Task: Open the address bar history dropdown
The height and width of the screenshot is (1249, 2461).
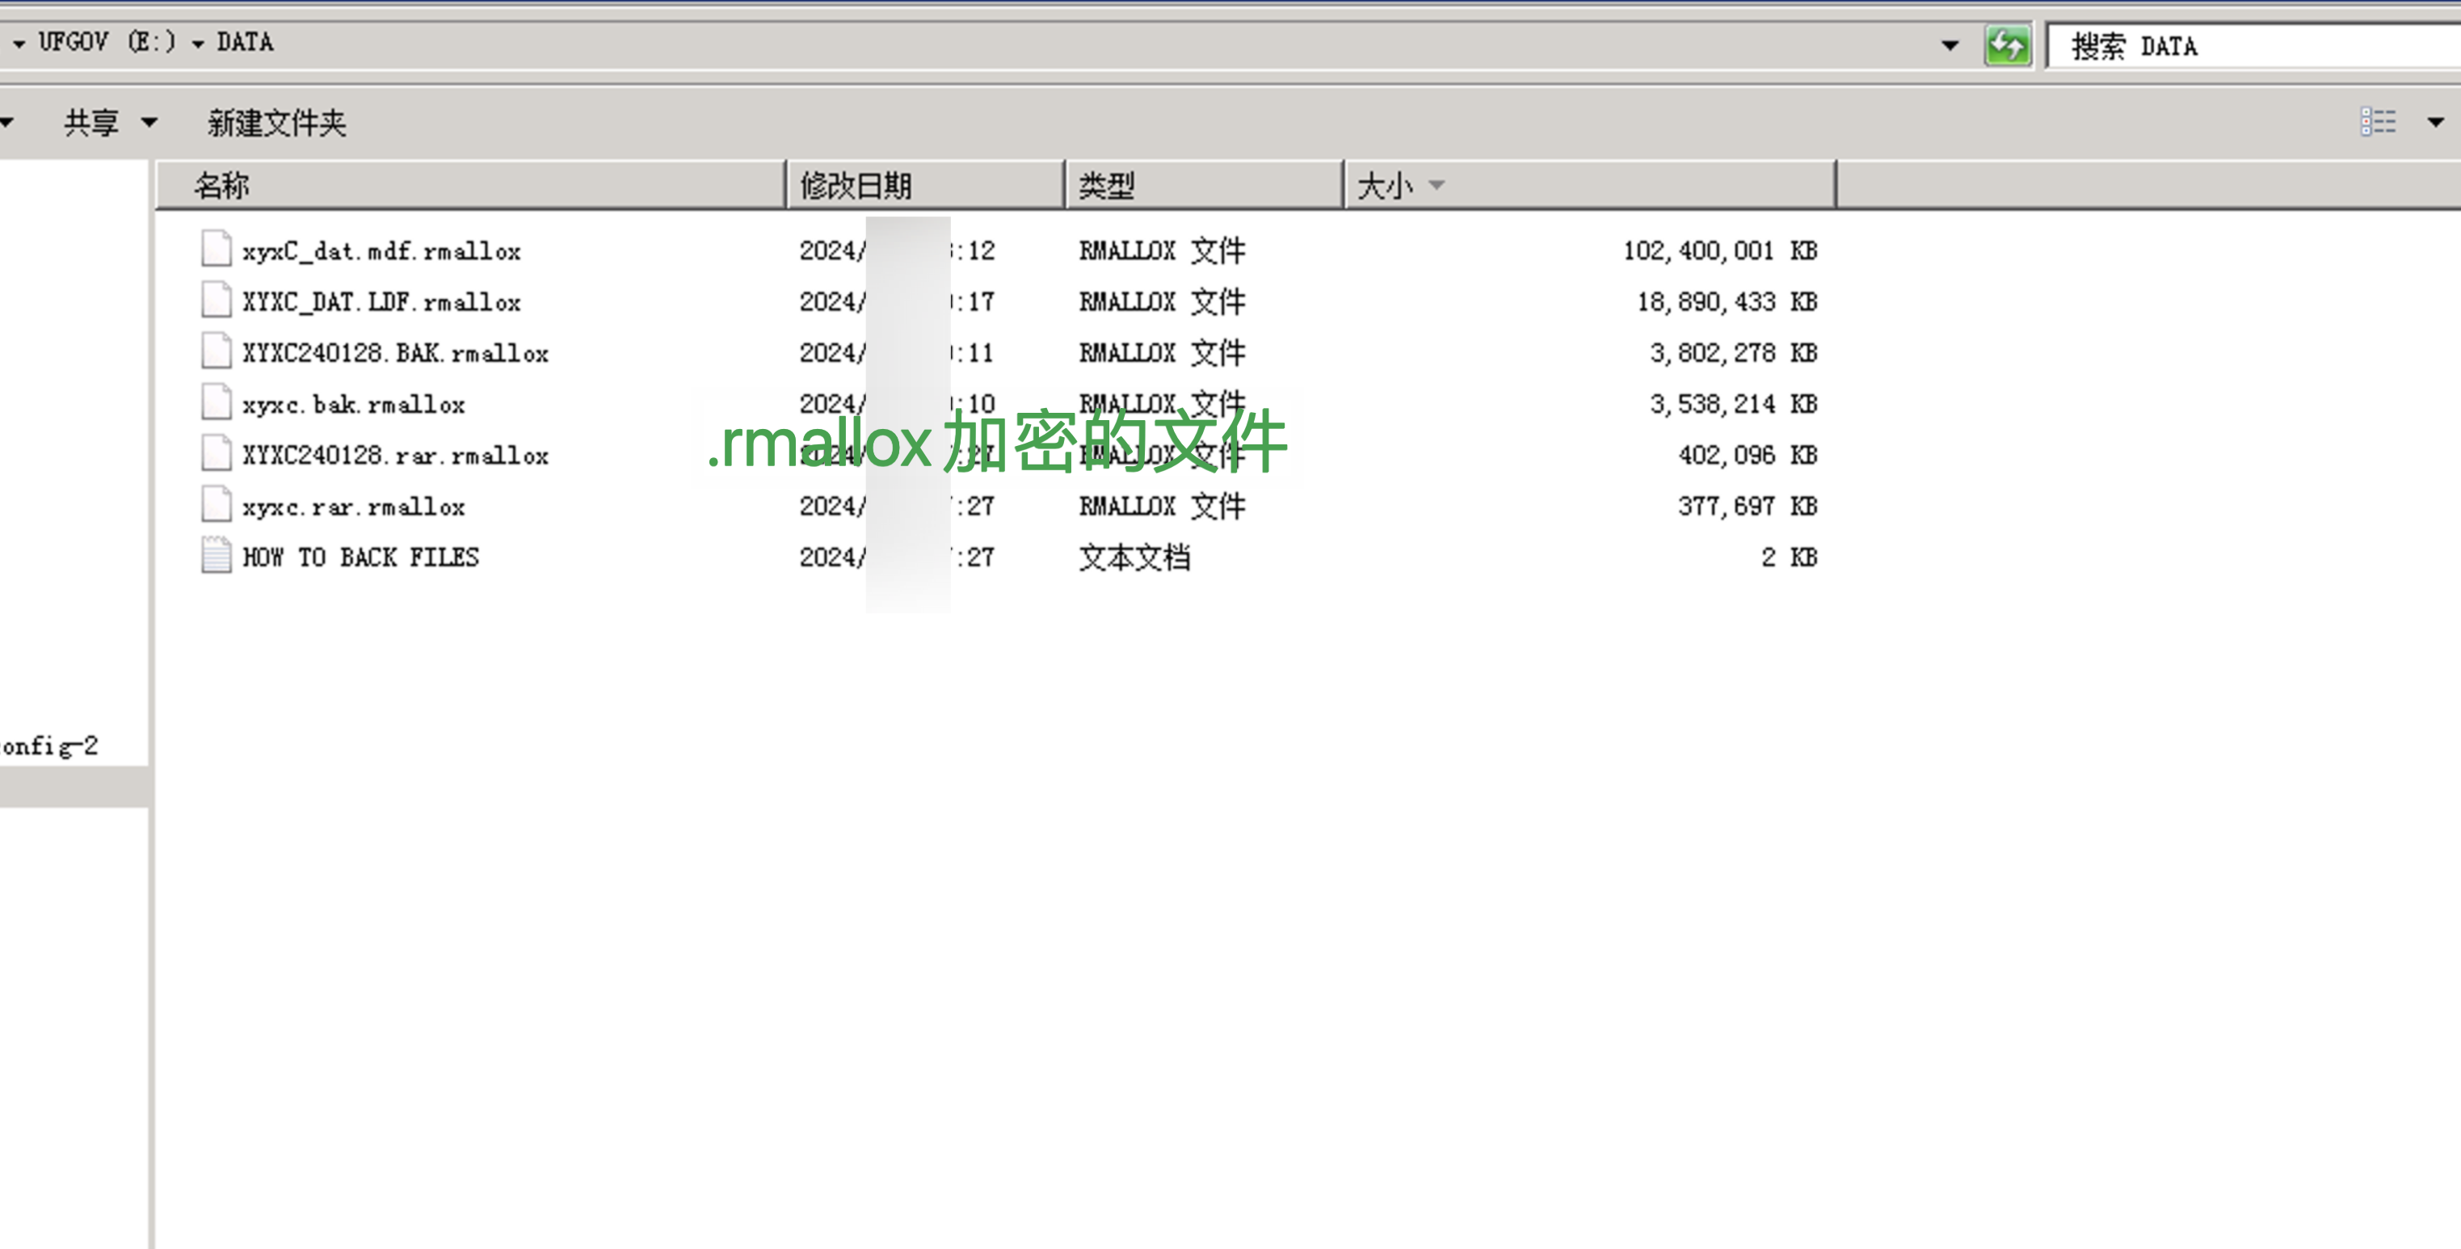Action: [1950, 45]
